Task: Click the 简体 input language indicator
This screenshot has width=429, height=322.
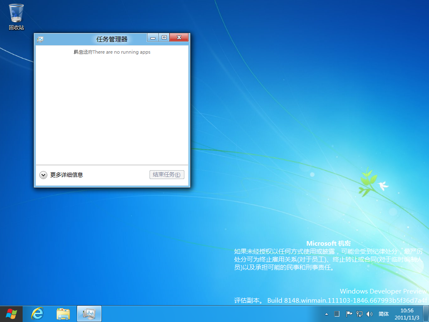Action: click(x=384, y=314)
